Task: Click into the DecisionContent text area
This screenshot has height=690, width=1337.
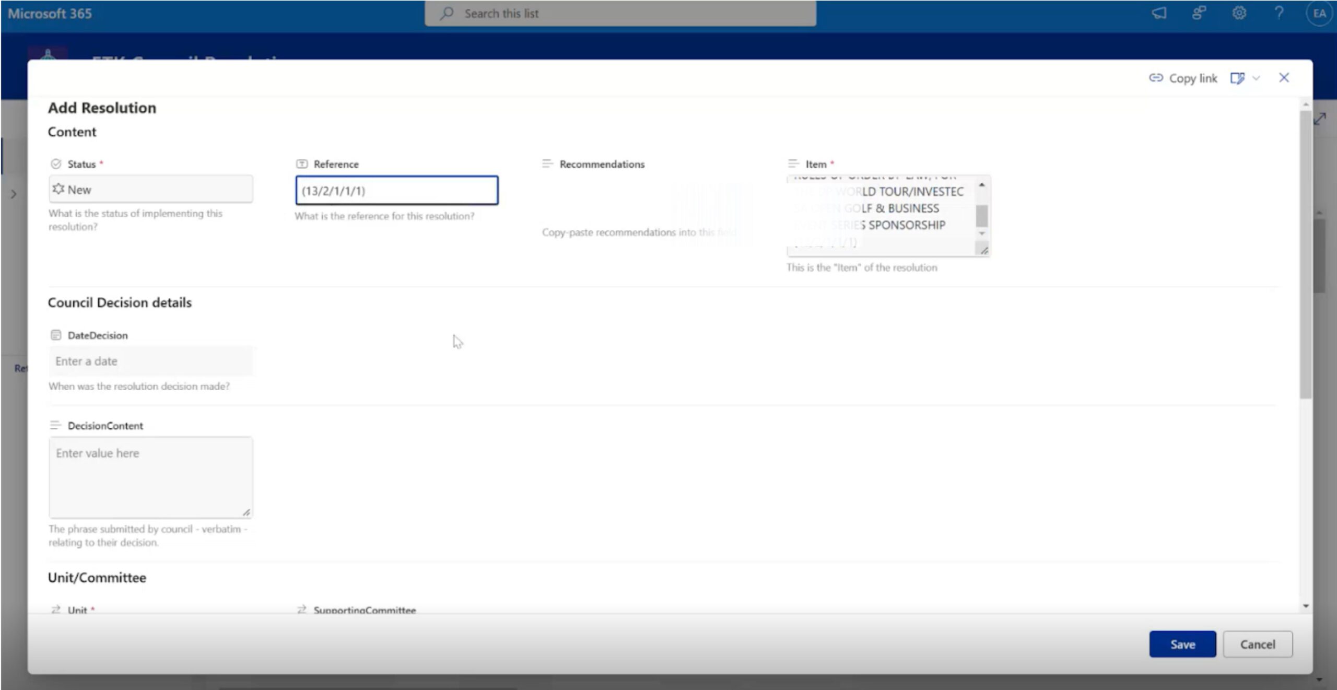Action: click(x=151, y=477)
